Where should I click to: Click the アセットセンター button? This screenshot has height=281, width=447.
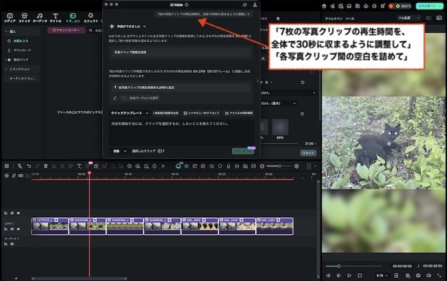(x=66, y=30)
